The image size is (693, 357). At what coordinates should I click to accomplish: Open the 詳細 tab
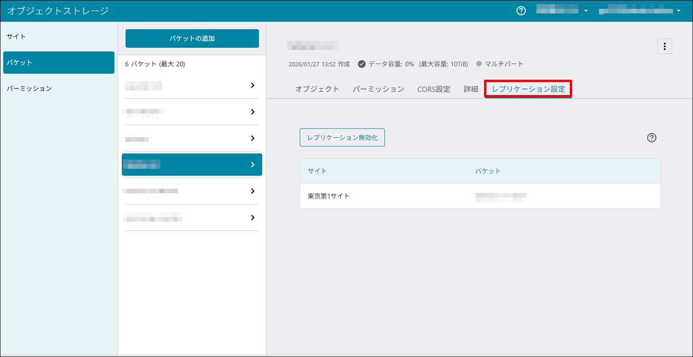click(x=471, y=89)
